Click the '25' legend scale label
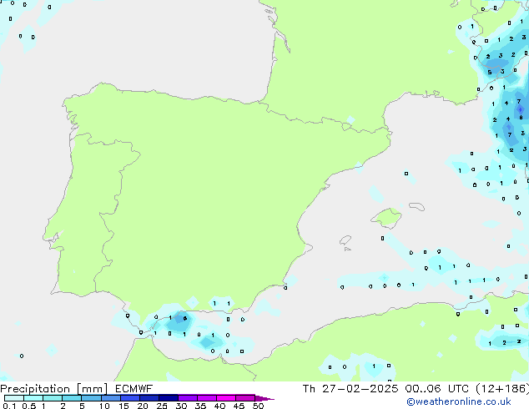Image resolution: width=529 pixels, height=409 pixels. pos(162,406)
